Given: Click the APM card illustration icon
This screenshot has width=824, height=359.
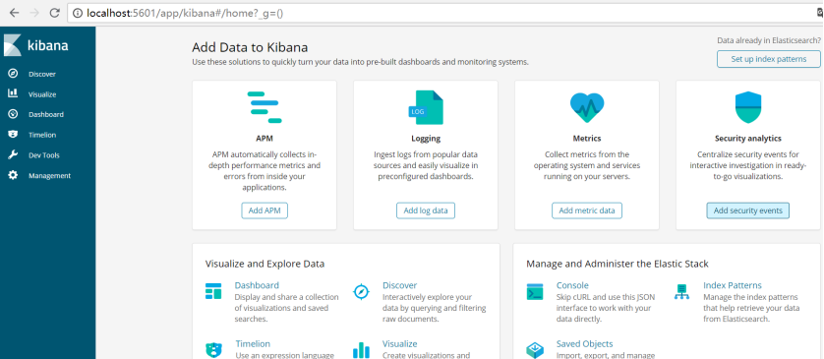Looking at the screenshot, I should [x=265, y=107].
